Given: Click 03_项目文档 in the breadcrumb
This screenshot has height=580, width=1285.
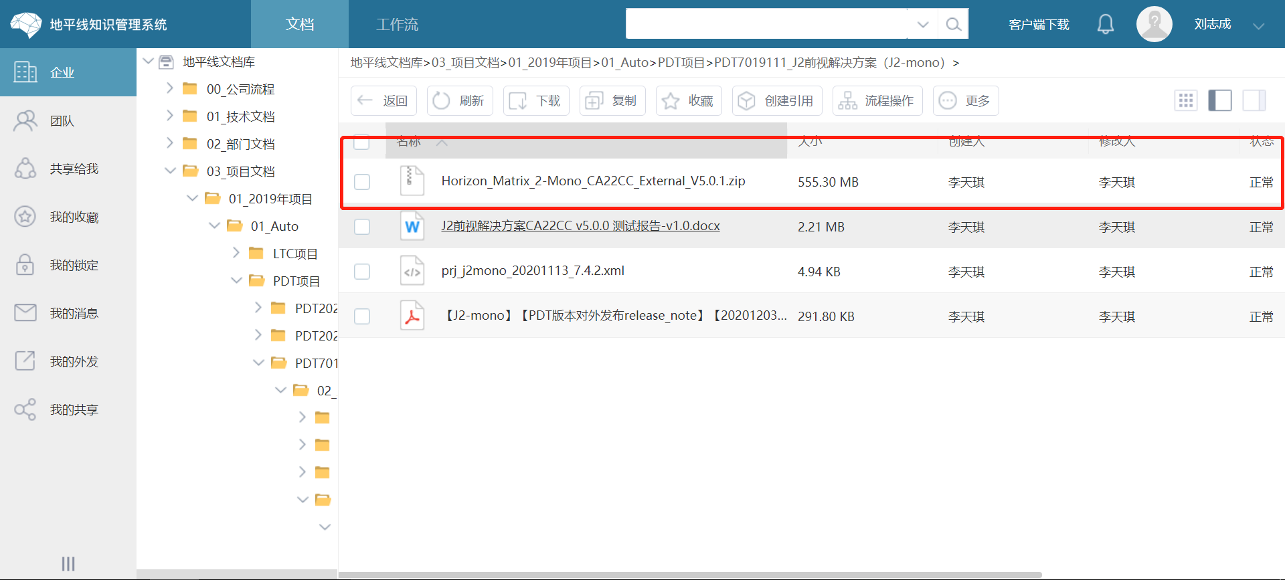Looking at the screenshot, I should [466, 63].
